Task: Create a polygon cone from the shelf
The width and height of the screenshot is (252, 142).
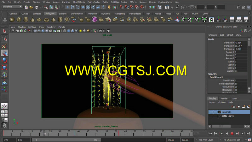Action: 33,20
